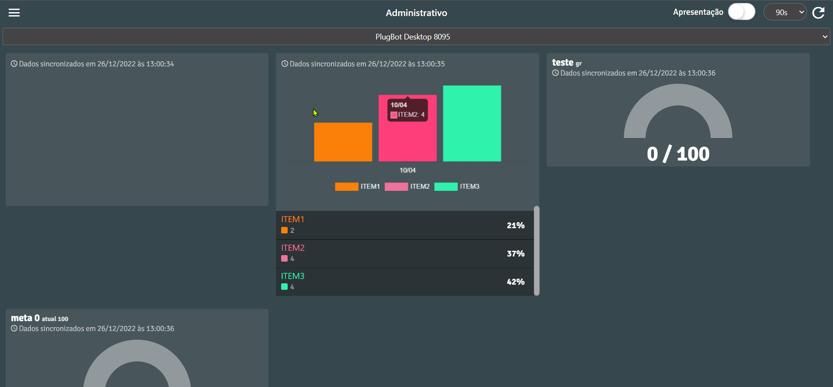Select the ITEM2 list row name

click(x=293, y=248)
